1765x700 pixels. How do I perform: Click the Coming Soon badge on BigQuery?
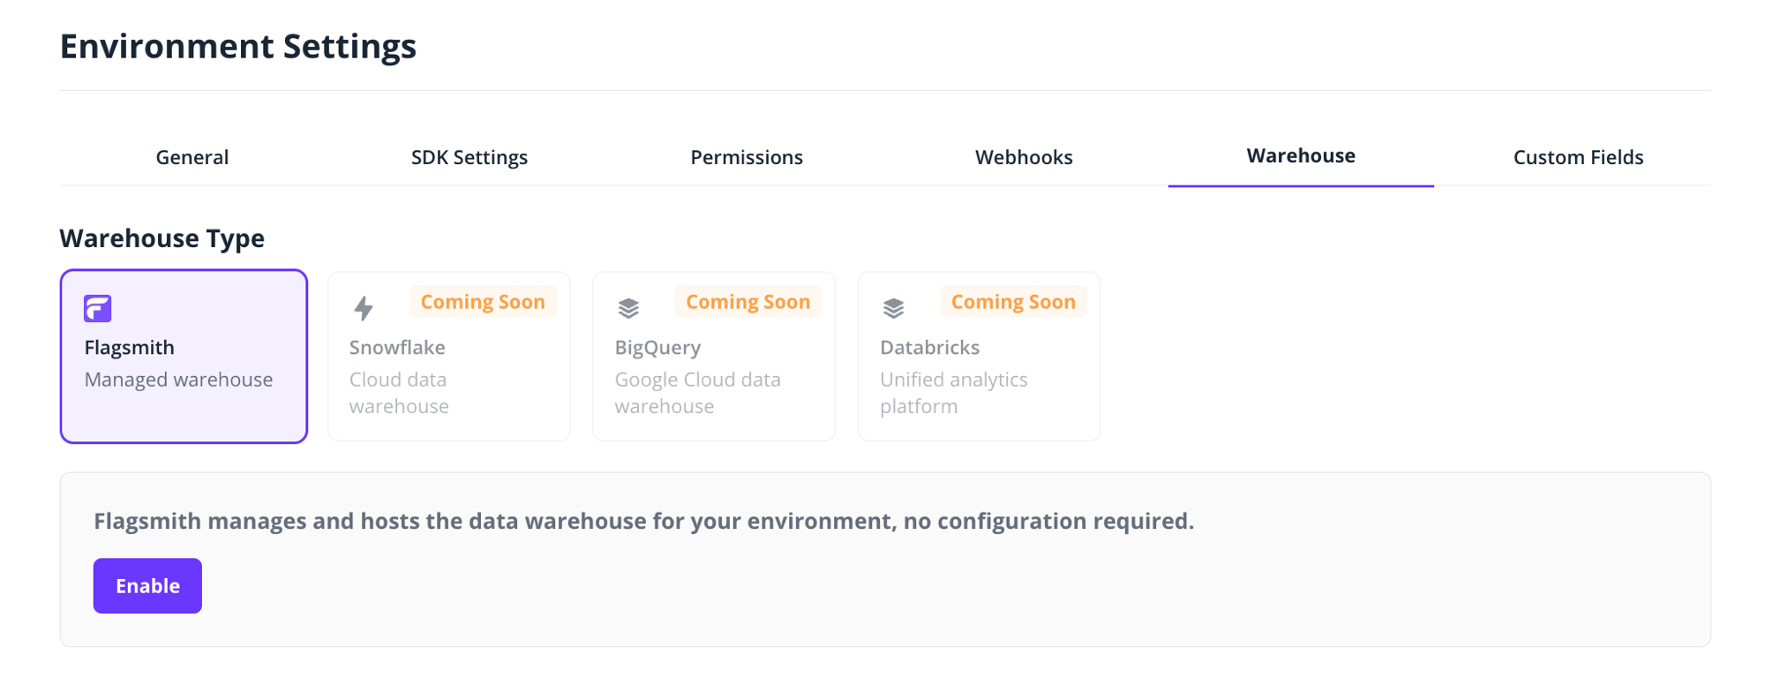747,302
